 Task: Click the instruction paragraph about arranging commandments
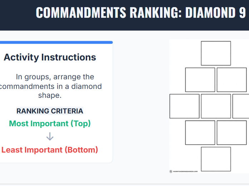pos(50,86)
